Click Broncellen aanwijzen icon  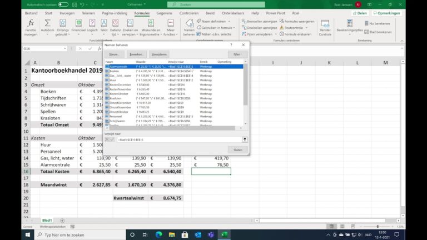tap(244, 21)
